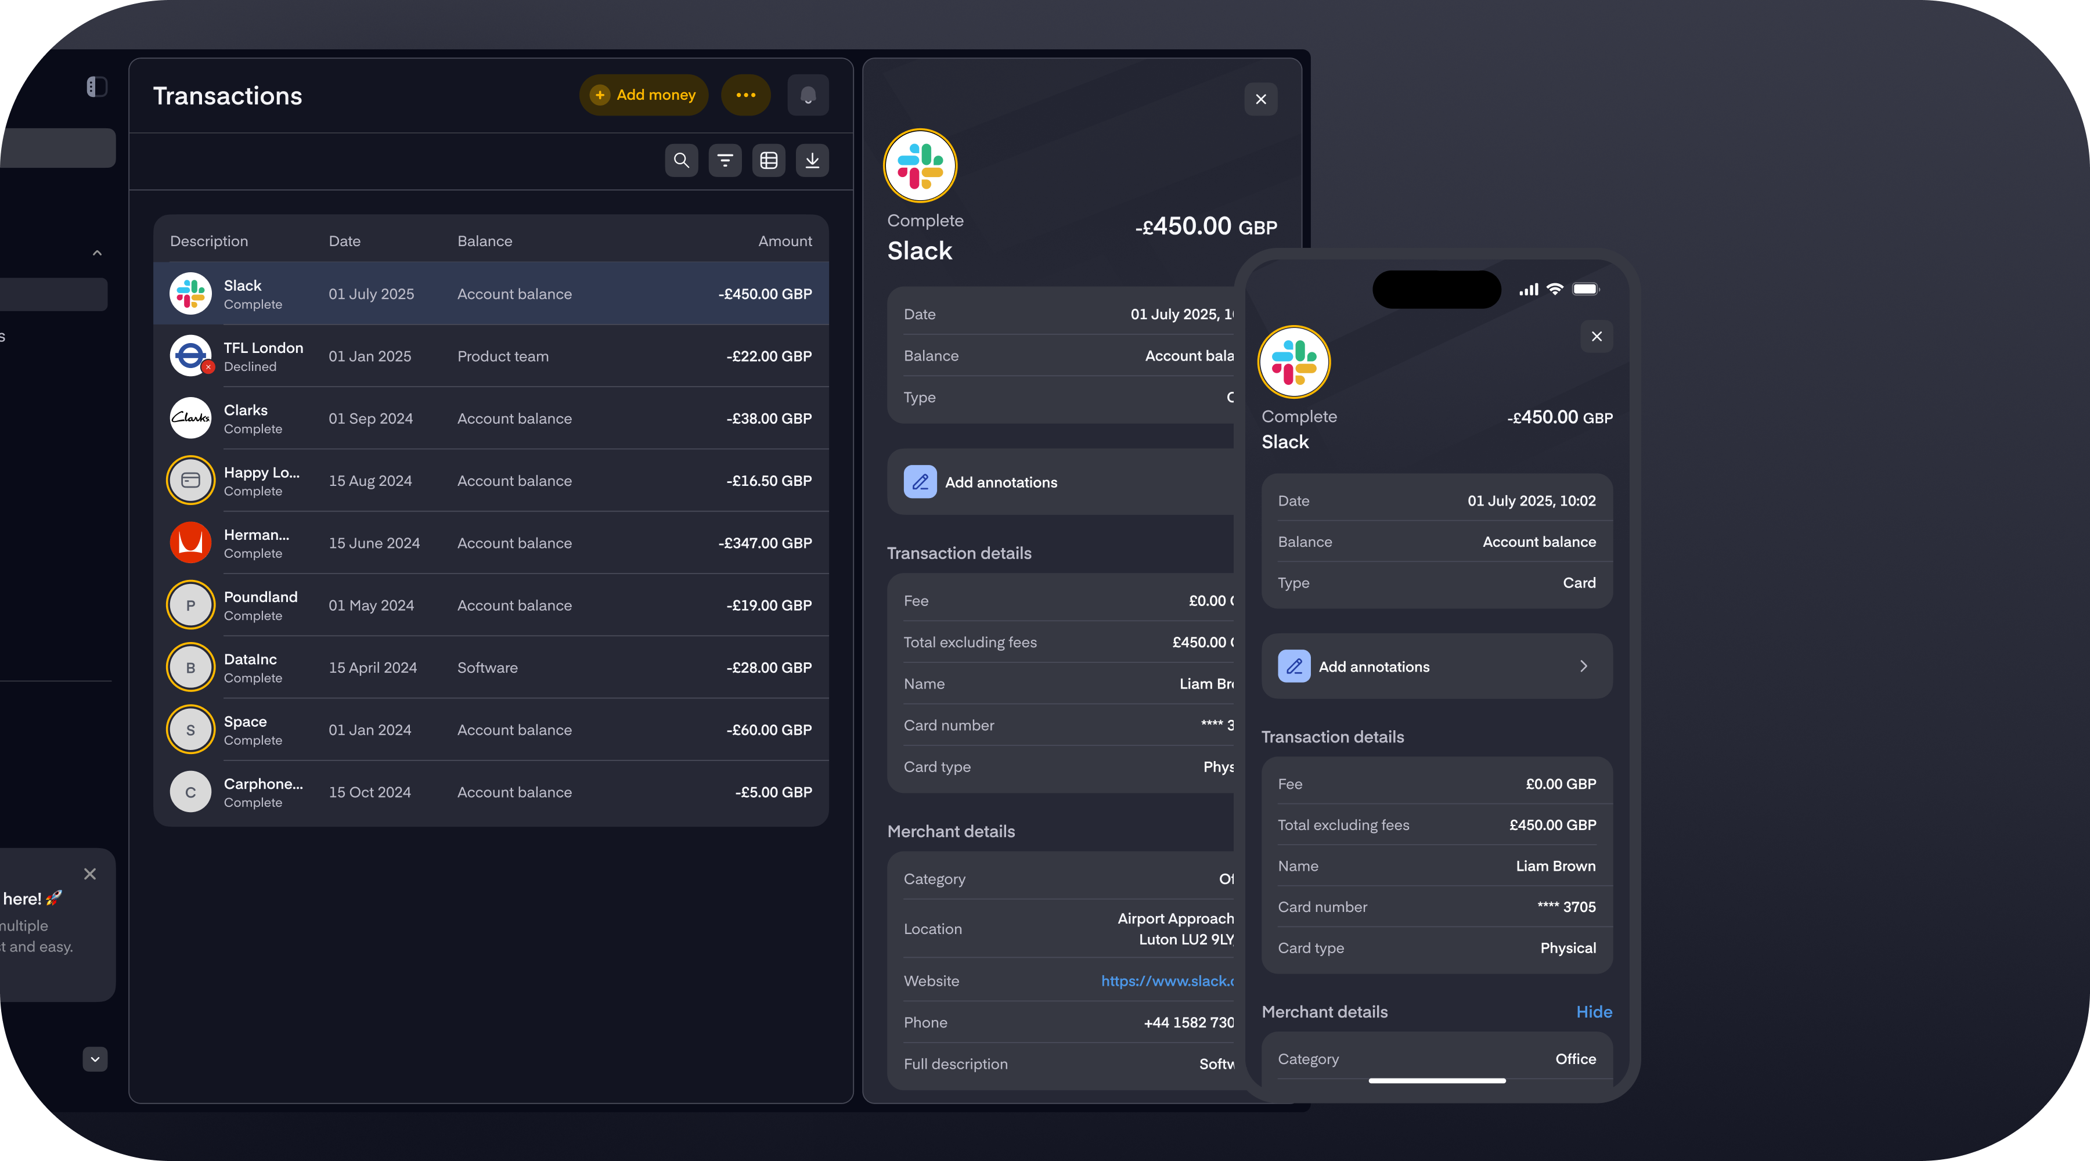This screenshot has width=2090, height=1161.
Task: Click the search transactions icon
Action: click(x=682, y=161)
